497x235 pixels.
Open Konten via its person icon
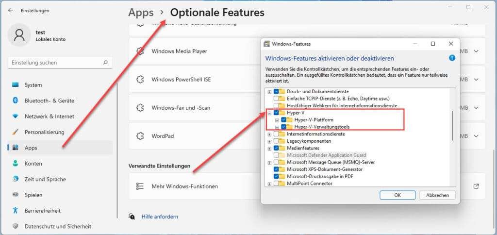click(16, 163)
